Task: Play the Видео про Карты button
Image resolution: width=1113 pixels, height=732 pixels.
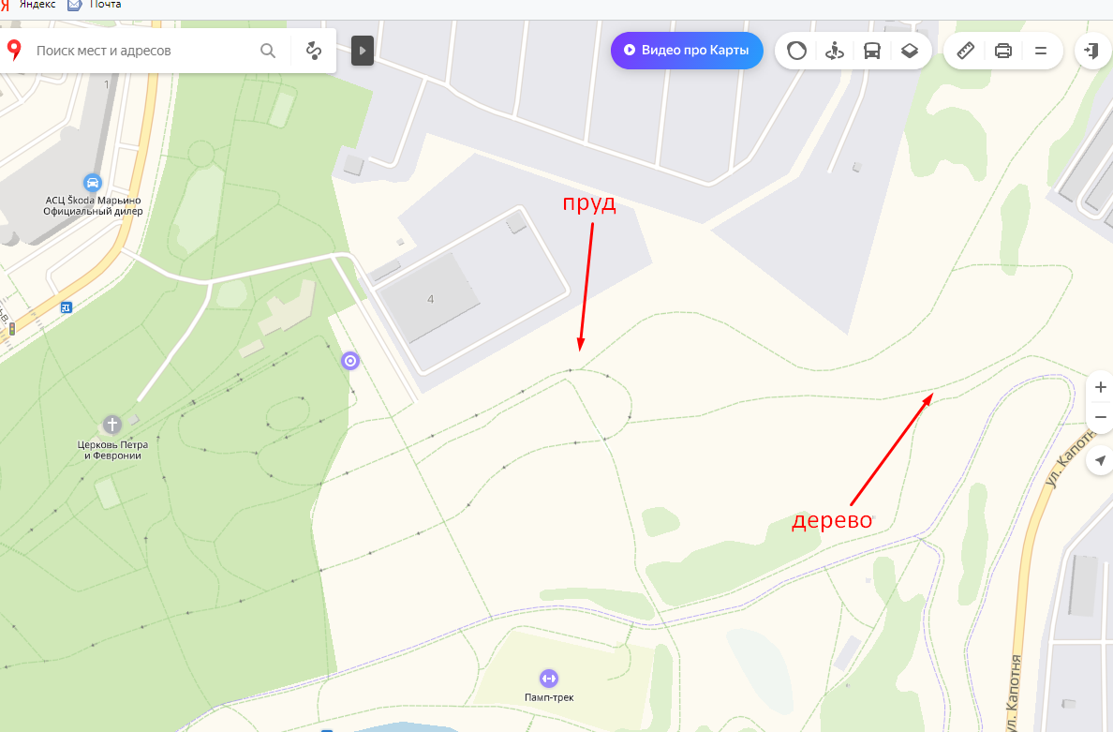Action: pyautogui.click(x=687, y=51)
